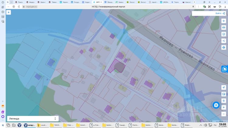
Task: Click the map pin icon above zoom controls
Action: (224, 101)
